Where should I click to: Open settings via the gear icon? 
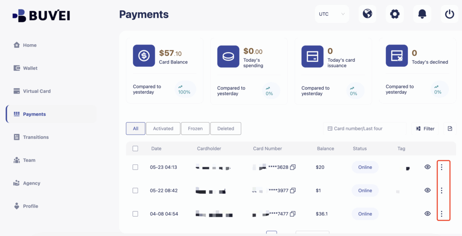tap(395, 14)
